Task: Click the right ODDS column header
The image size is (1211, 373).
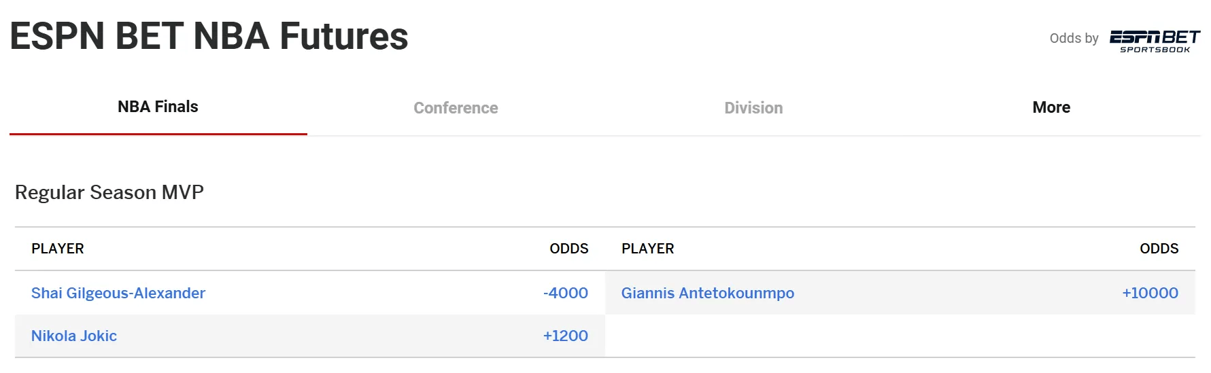Action: [1159, 249]
